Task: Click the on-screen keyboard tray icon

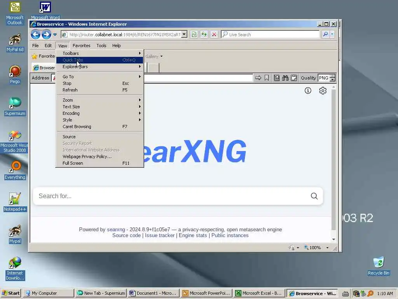Action: coord(345,294)
